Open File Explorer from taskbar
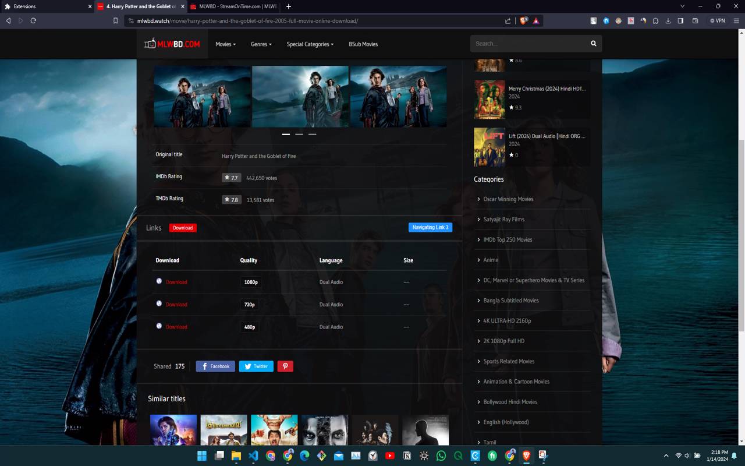 pos(236,456)
